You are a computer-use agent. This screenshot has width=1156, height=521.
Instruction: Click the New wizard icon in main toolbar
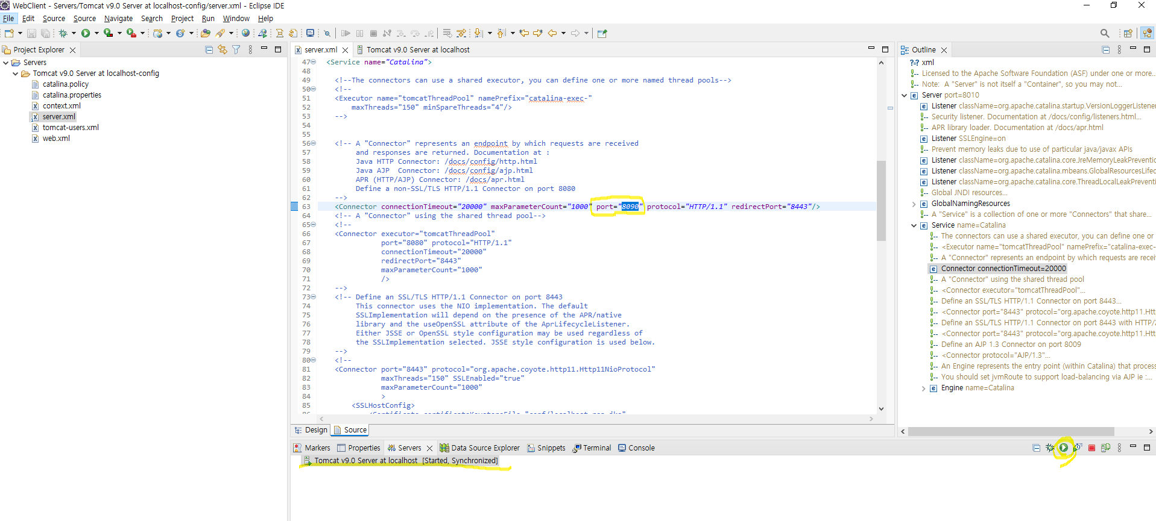10,33
